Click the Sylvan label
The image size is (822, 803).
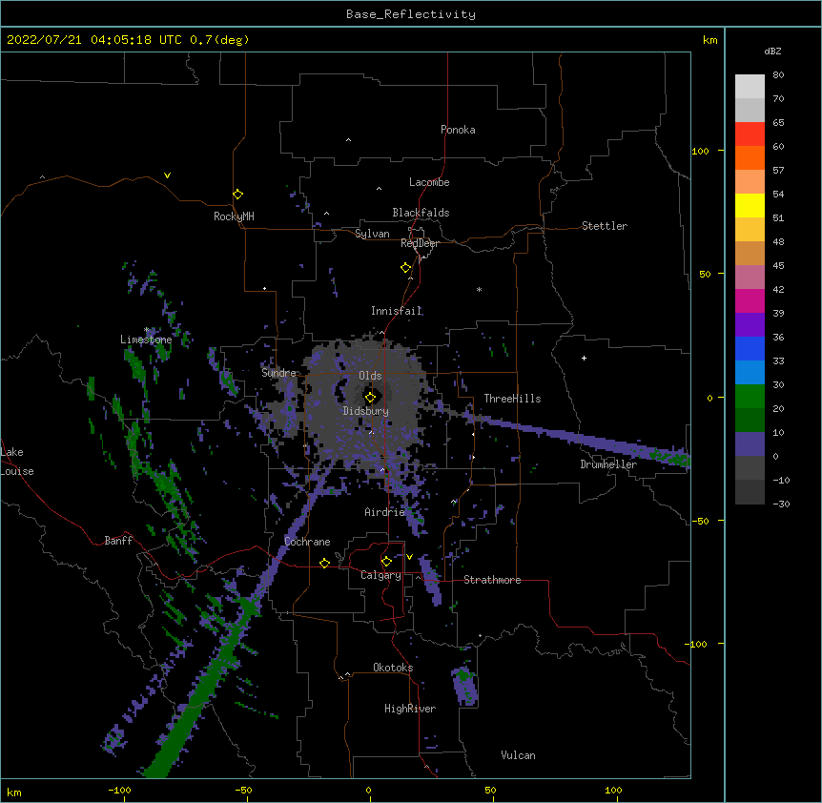tap(372, 234)
